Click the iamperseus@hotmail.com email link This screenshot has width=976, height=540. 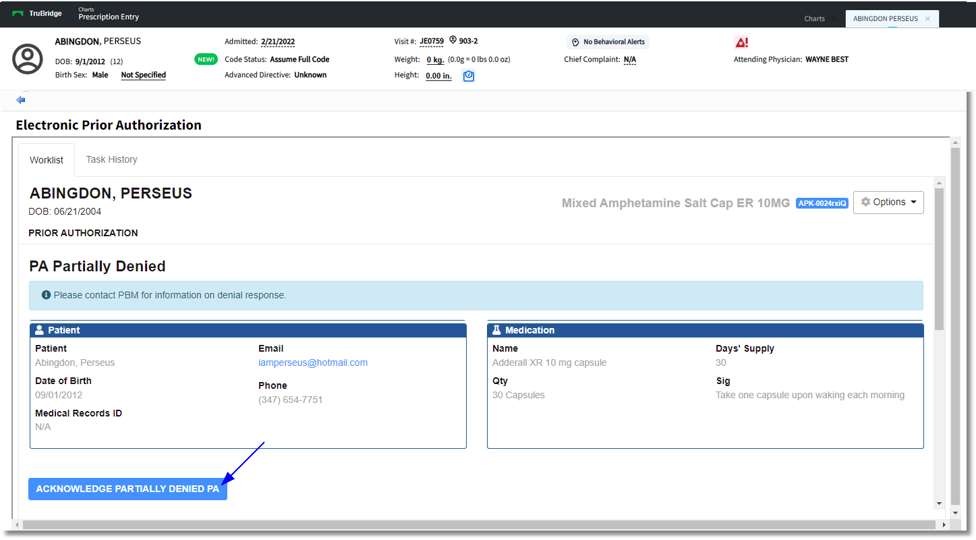(313, 362)
